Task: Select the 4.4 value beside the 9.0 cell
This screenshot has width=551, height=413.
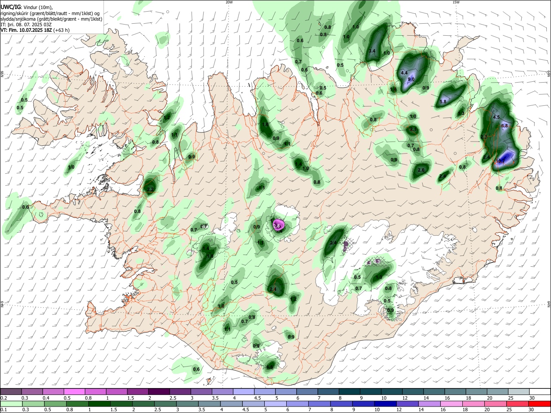Action: click(x=404, y=73)
